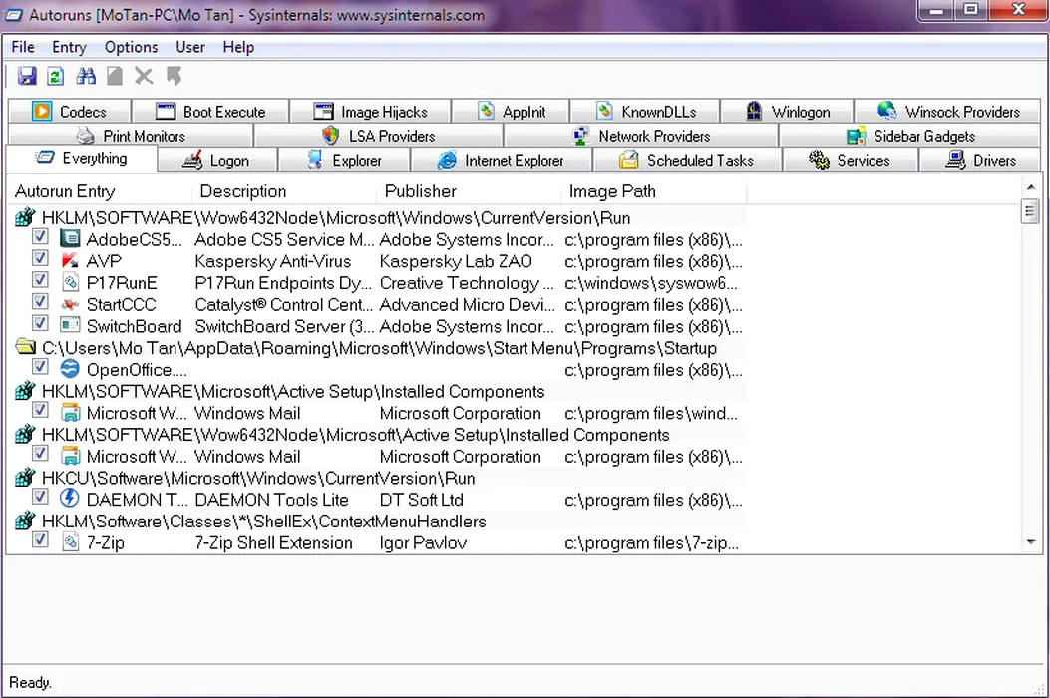Click the scrollbar up arrow

[x=1031, y=187]
